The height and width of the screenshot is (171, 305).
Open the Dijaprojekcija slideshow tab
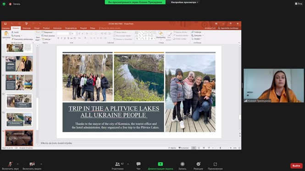click(x=71, y=28)
